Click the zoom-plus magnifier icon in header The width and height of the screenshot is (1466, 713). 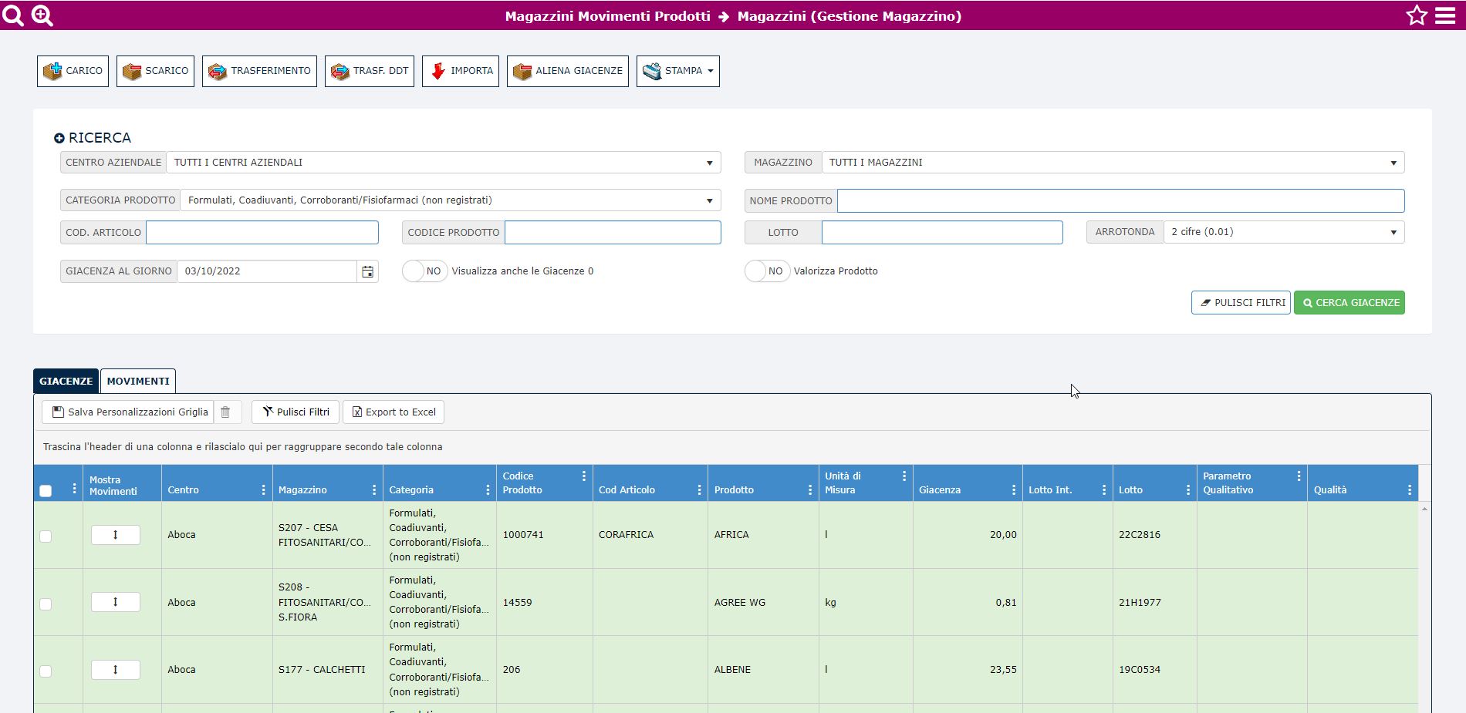42,15
